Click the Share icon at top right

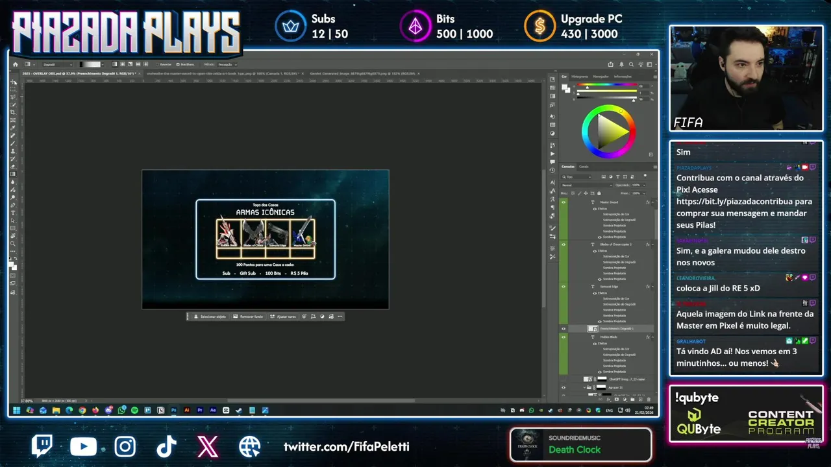tap(611, 64)
